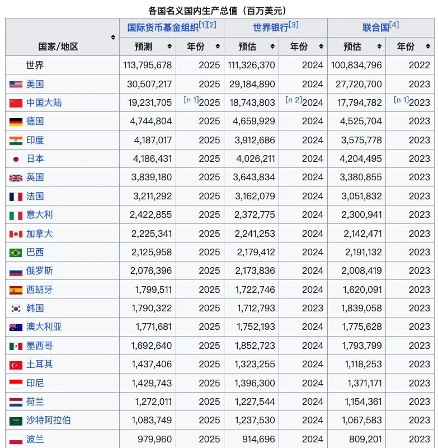Open the 德国 country link
Image resolution: width=438 pixels, height=448 pixels.
35,122
